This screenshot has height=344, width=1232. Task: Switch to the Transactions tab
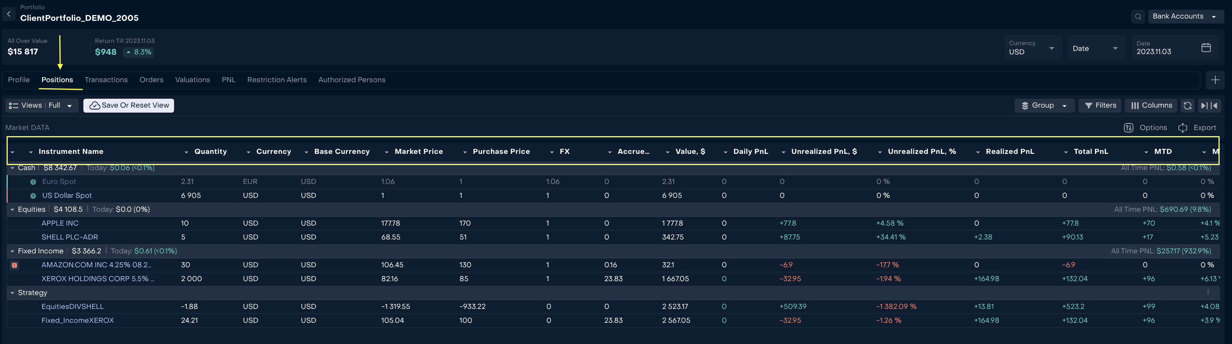pos(106,80)
